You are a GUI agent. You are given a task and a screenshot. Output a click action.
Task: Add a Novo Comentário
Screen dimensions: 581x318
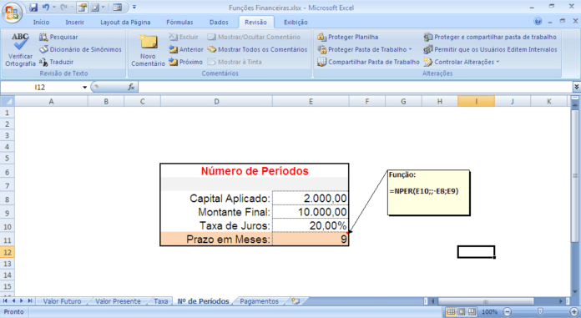(148, 50)
